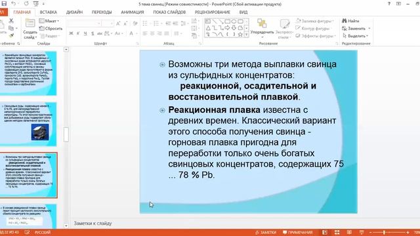
Task: Open the Экспресс-стили quick styles dropdown
Action: pos(284,29)
